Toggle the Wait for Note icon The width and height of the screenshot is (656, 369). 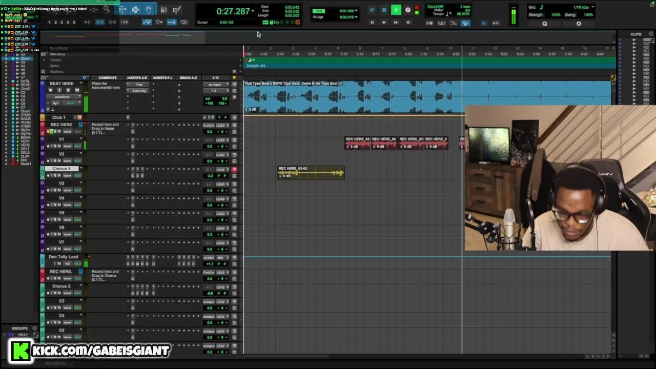pos(429,23)
